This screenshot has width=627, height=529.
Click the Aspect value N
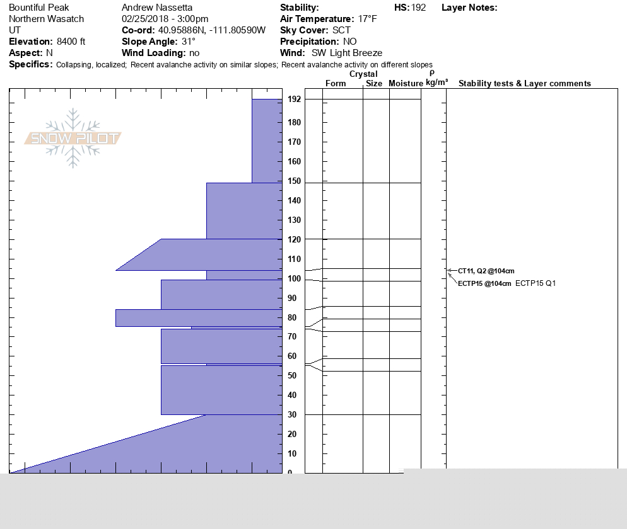pos(49,53)
